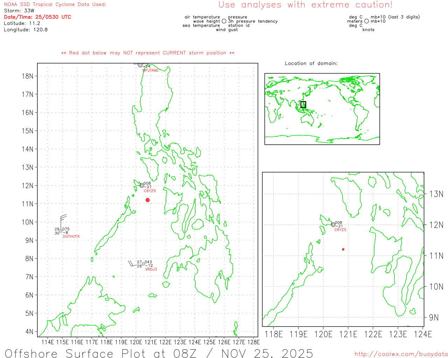Click the 'Latitude: 11.2' text
The width and height of the screenshot is (448, 358).
22,23
